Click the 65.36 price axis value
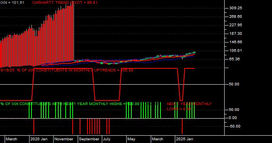This screenshot has height=143, width=272. pos(234,59)
